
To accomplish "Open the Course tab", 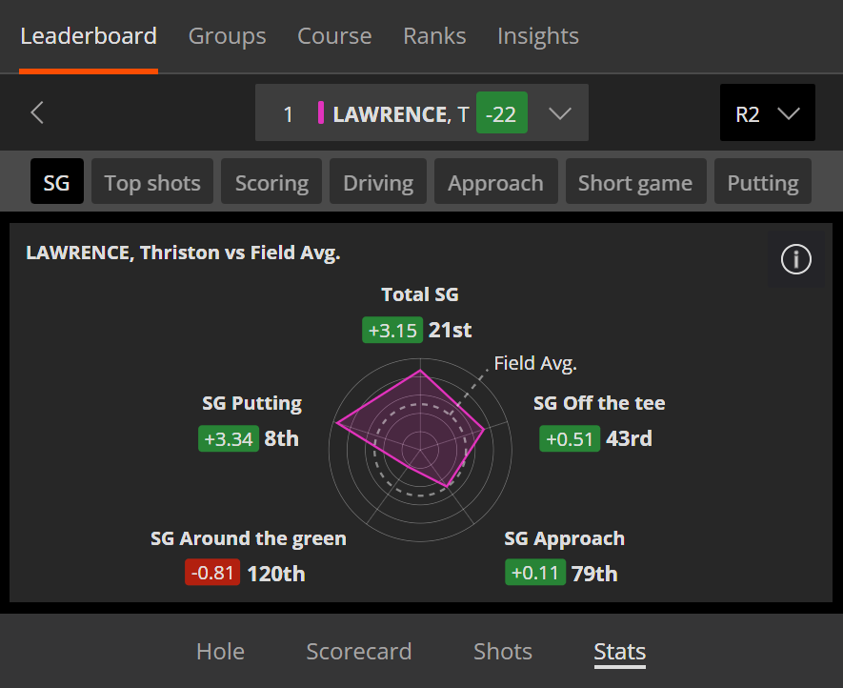I will point(334,36).
